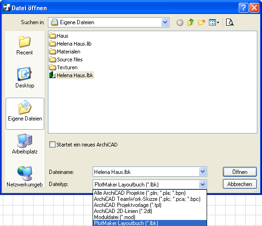This screenshot has width=262, height=226.
Task: Enable 'Startet ein neues ArchiCAD' checkbox
Action: (52, 144)
